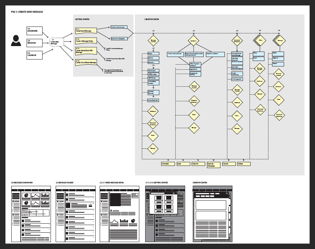This screenshot has height=249, width=315.
Task: Click the FIG 1: CREATE NEW MESSAGE title
Action: [27, 12]
